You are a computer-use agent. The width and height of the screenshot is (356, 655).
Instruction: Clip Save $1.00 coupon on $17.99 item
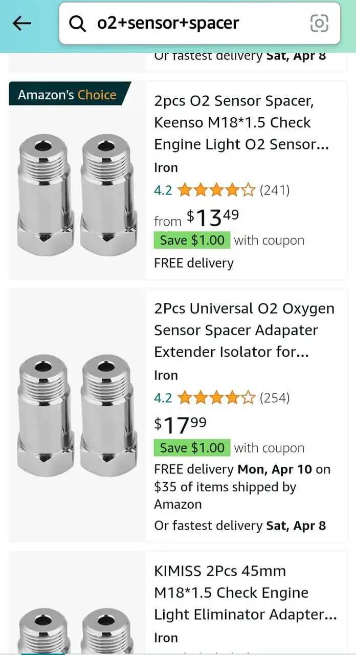coord(192,448)
